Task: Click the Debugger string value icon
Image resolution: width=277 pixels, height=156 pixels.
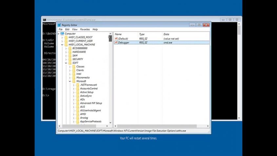Action: click(x=116, y=43)
